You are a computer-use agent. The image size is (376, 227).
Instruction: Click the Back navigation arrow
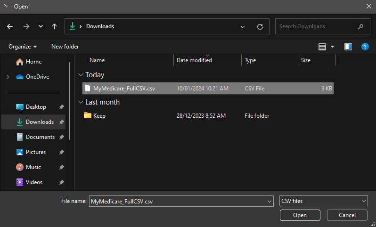click(x=10, y=26)
